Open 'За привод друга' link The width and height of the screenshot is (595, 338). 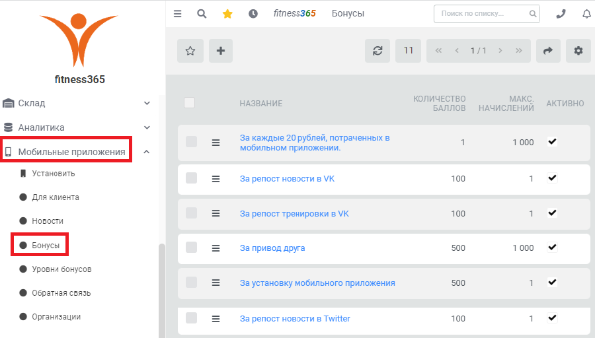click(272, 248)
